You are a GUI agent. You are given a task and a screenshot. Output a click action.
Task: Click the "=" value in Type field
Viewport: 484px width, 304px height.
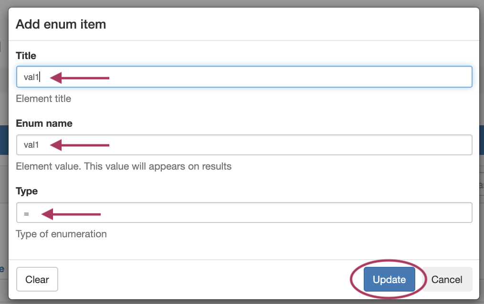coord(27,214)
